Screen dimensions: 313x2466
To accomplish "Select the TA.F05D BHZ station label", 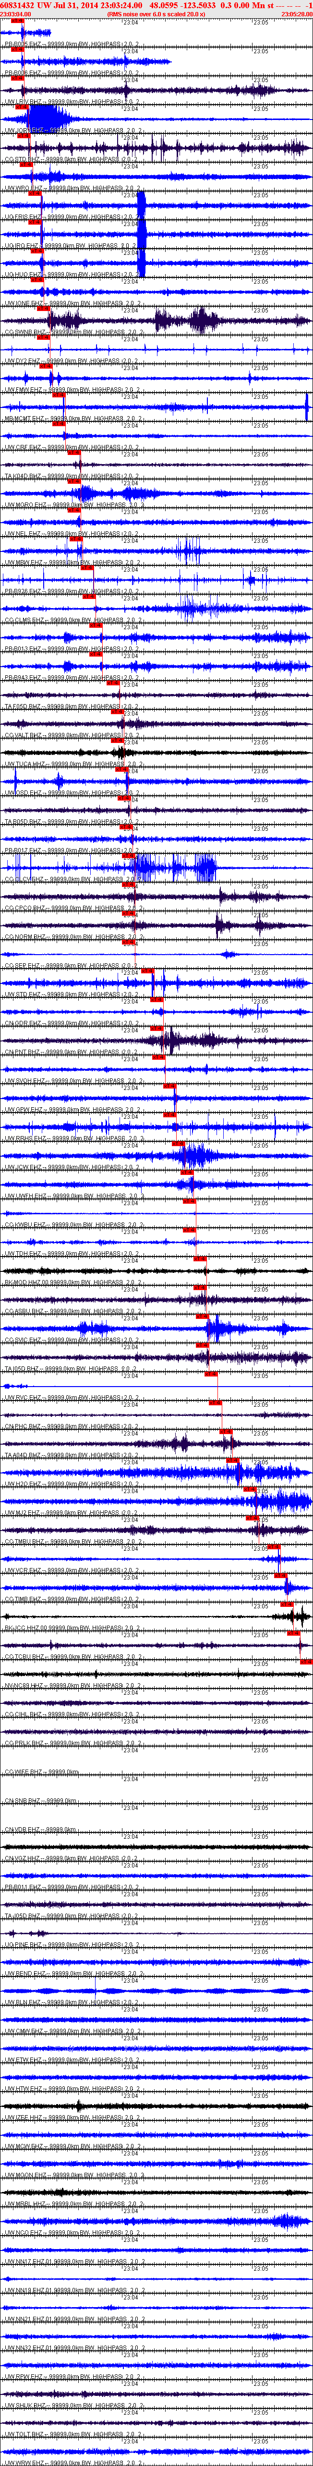I will (x=72, y=706).
